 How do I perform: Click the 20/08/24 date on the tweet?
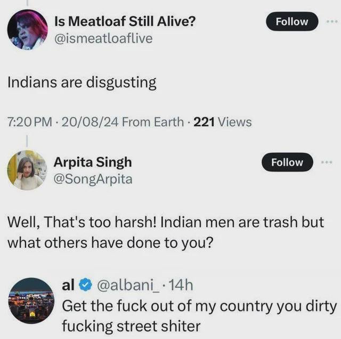coord(89,122)
